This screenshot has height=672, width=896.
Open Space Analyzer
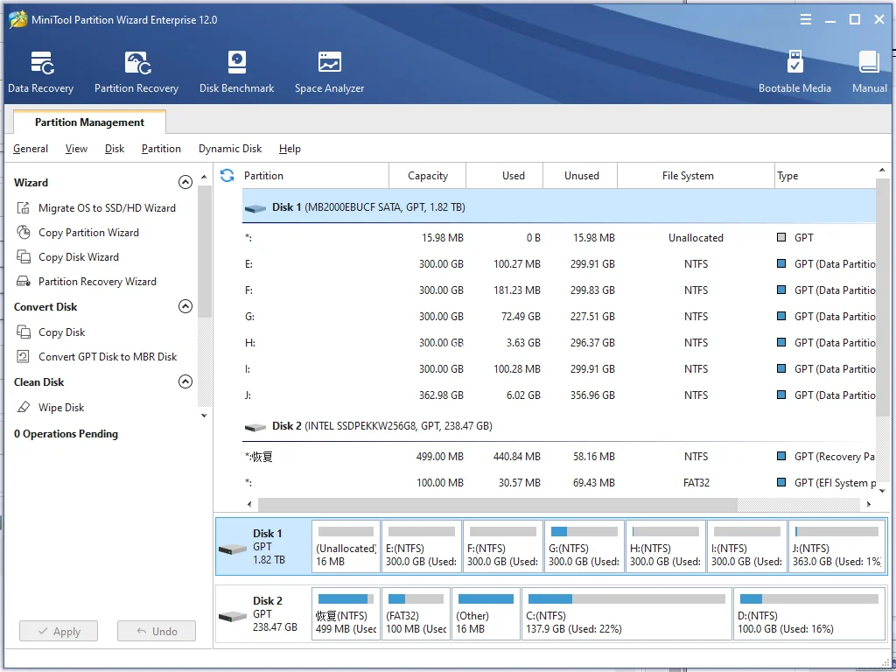(328, 70)
